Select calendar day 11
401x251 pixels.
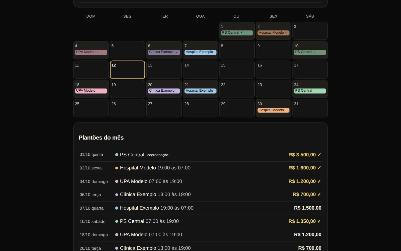91,70
